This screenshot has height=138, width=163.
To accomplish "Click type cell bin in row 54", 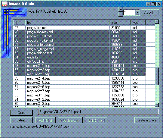I will [134, 57].
